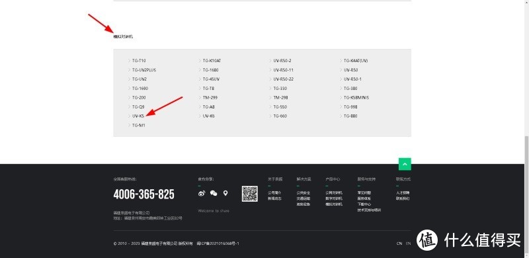Open the TG-Q9 model link
The image size is (529, 258).
point(138,107)
